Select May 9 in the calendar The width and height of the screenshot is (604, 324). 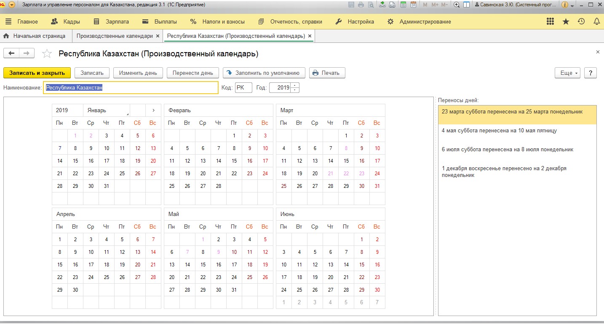click(x=219, y=252)
